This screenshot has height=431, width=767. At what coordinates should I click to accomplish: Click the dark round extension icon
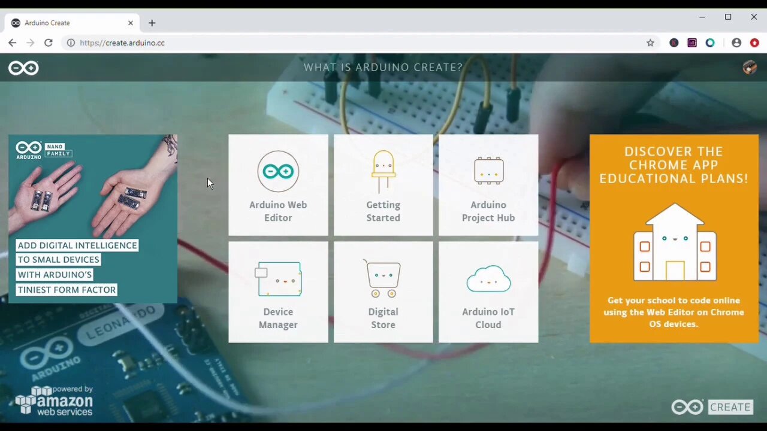click(x=674, y=43)
